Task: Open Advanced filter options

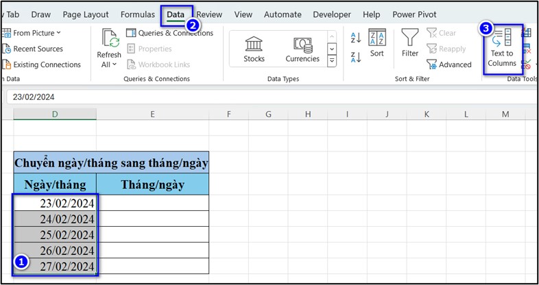Action: (x=449, y=64)
